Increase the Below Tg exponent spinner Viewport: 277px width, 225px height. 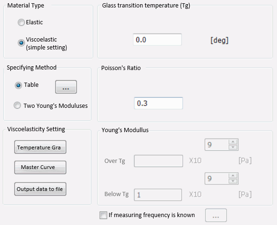[x=233, y=176]
